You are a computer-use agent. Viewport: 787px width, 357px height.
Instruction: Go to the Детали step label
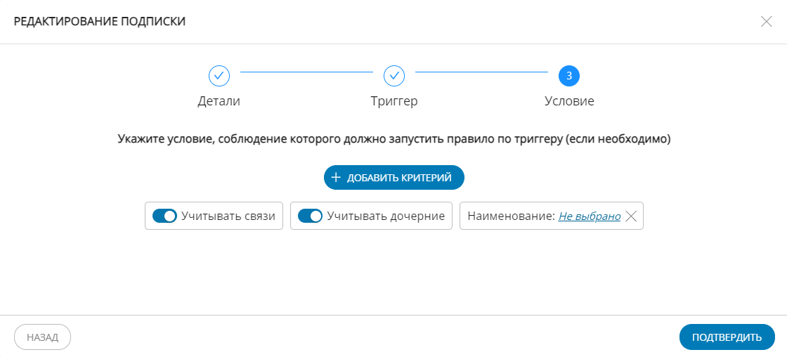pyautogui.click(x=219, y=101)
